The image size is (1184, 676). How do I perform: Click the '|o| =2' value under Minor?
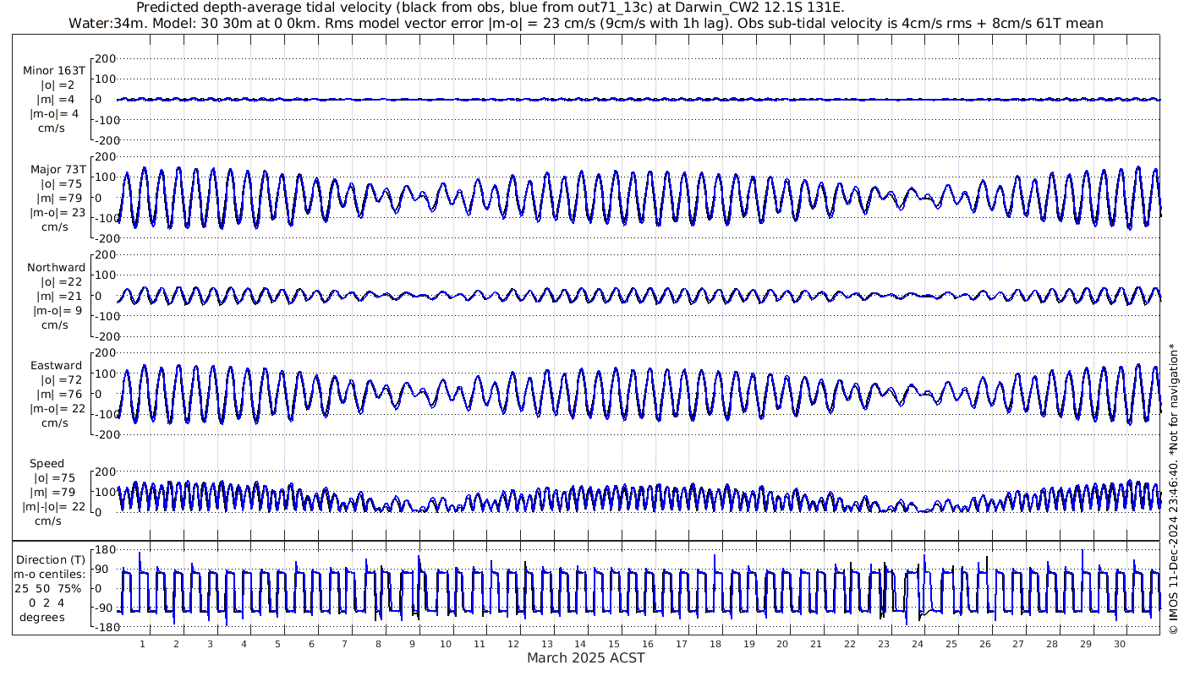58,85
